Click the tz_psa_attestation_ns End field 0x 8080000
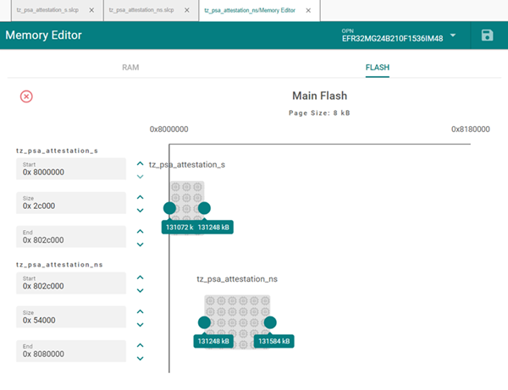Image resolution: width=508 pixels, height=390 pixels. click(x=70, y=350)
